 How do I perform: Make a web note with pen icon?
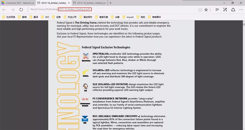point(225,10)
